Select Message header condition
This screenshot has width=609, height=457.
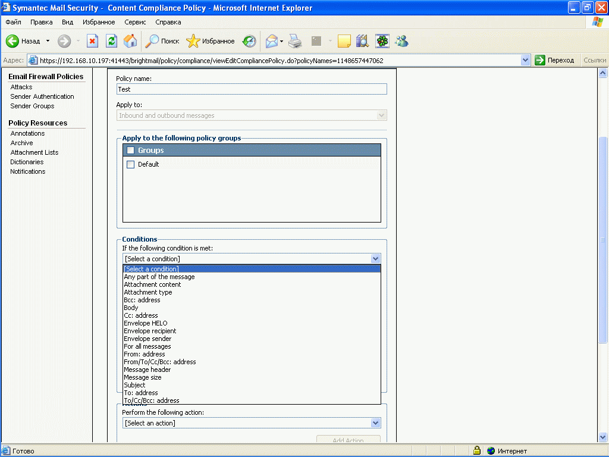[x=252, y=370]
